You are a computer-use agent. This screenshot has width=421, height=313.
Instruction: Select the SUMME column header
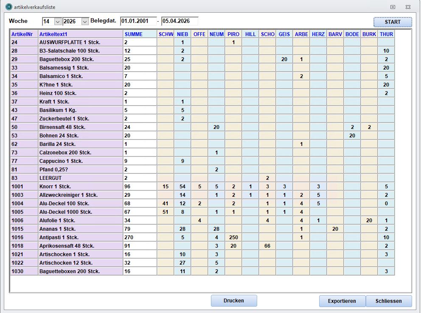(x=140, y=34)
